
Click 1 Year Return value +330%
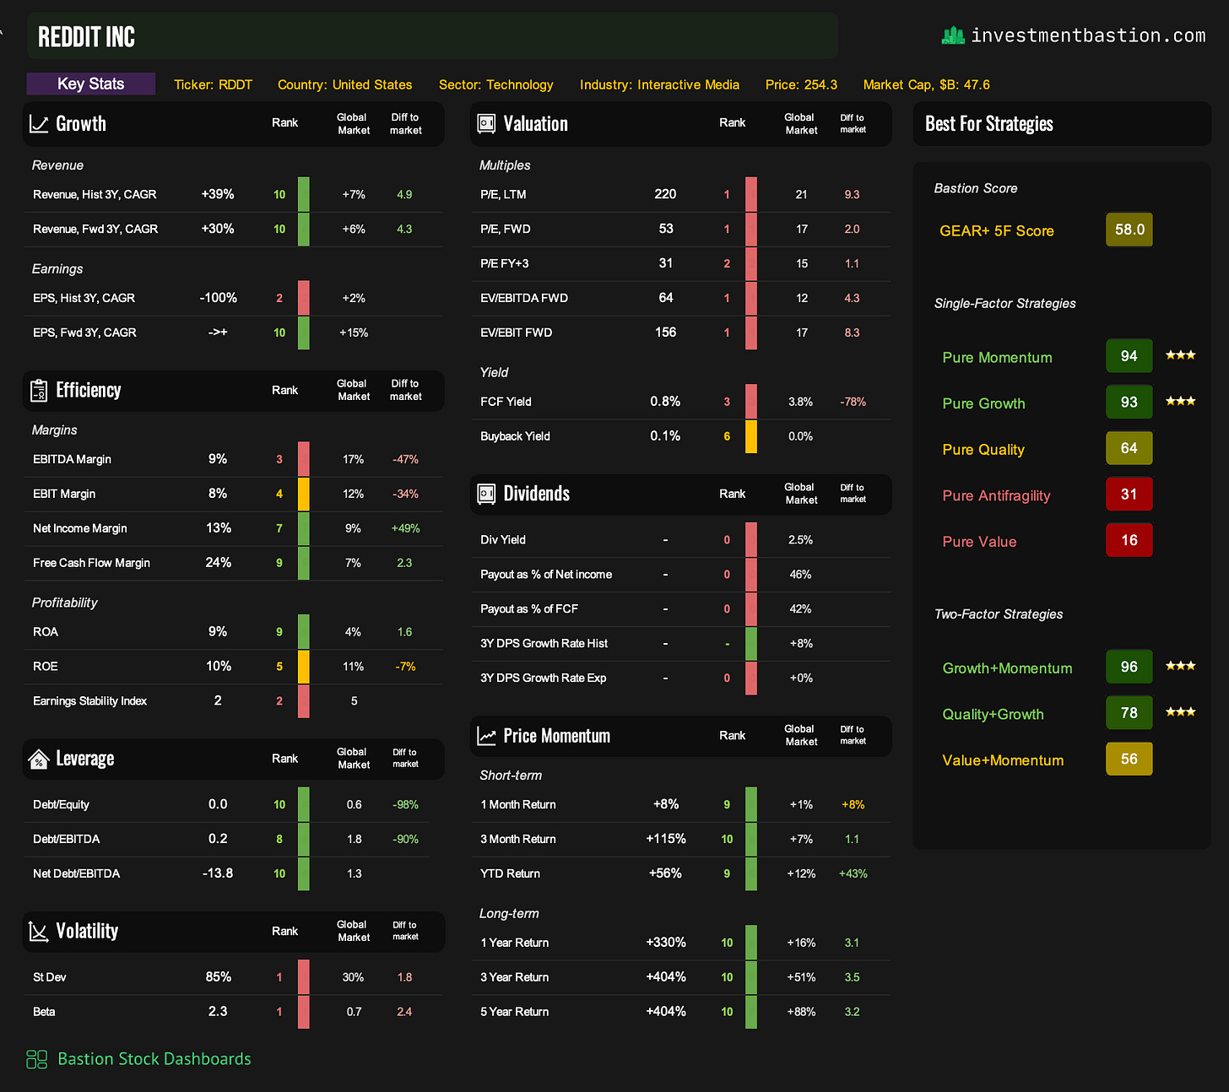(666, 943)
